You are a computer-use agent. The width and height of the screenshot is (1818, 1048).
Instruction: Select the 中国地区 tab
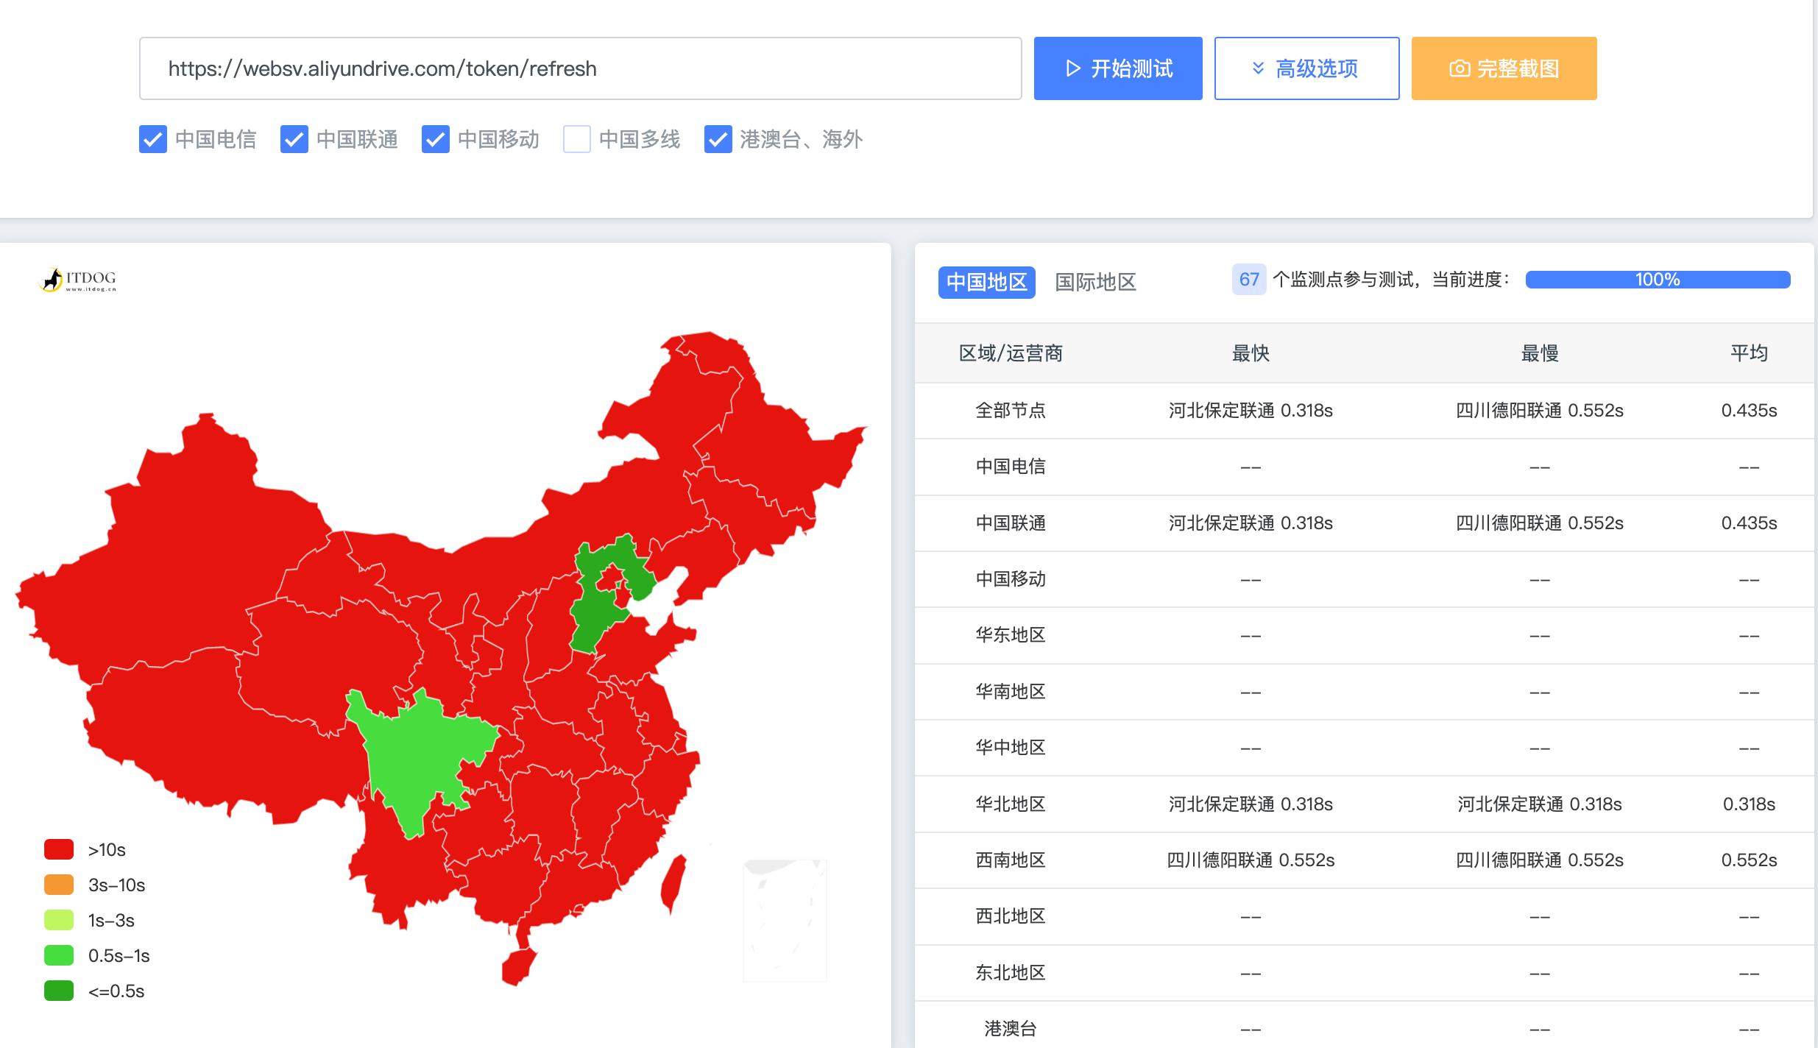point(986,282)
